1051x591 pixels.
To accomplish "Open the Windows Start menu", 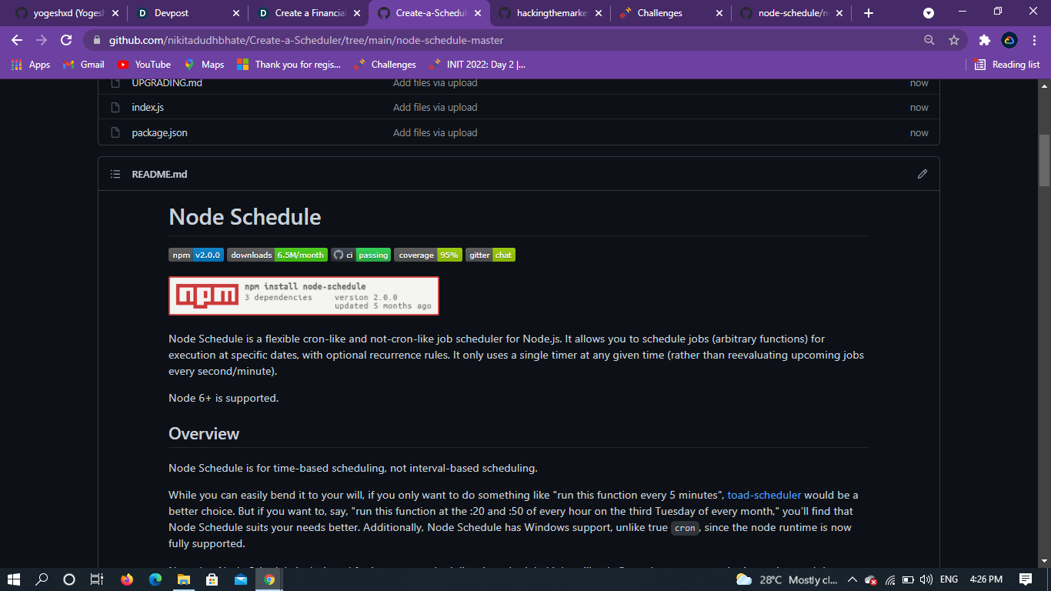I will pos(14,579).
